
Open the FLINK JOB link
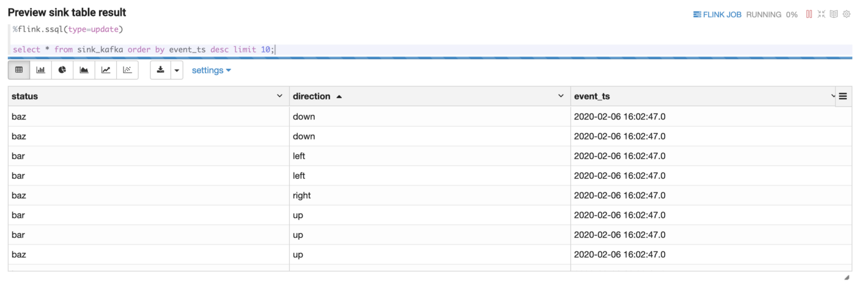point(717,15)
